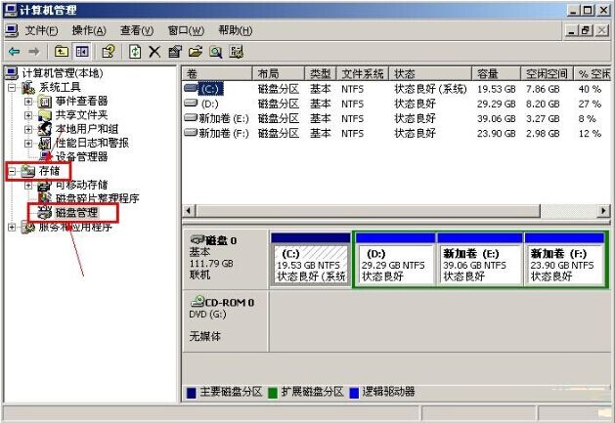Screen dimensions: 615x423
Task: Expand the 服务和应用程序 node
Action: [12, 227]
